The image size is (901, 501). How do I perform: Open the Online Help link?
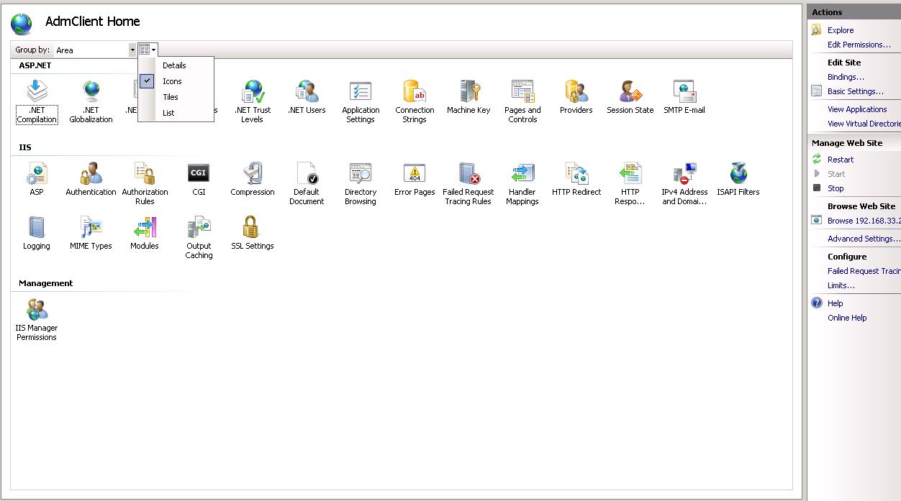pyautogui.click(x=847, y=318)
